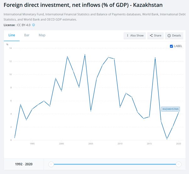Open the Also Show three-dot menu
189x174 pixels.
tap(127, 36)
